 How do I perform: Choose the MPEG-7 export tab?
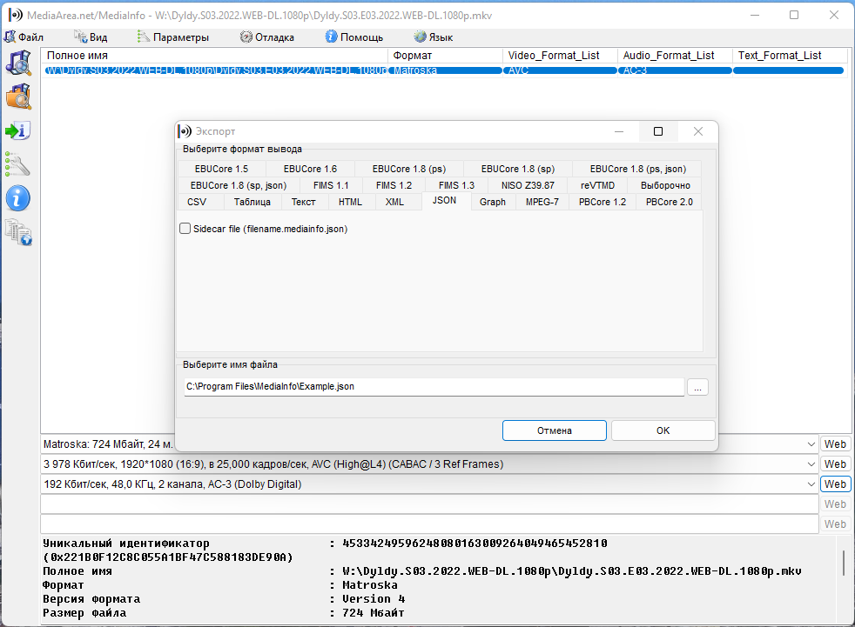point(542,202)
